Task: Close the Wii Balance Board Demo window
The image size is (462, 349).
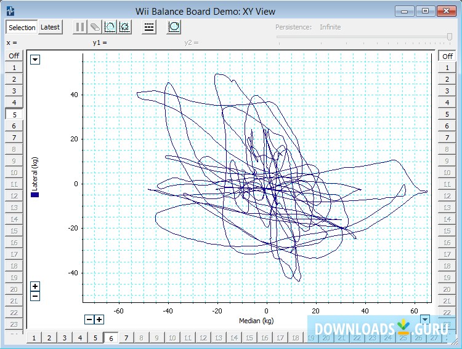Action: 447,11
